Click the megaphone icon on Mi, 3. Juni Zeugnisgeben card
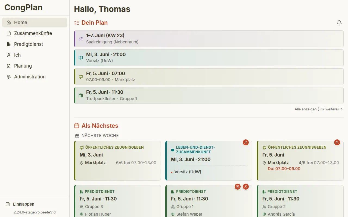This screenshot has width=348, height=217. tap(82, 148)
